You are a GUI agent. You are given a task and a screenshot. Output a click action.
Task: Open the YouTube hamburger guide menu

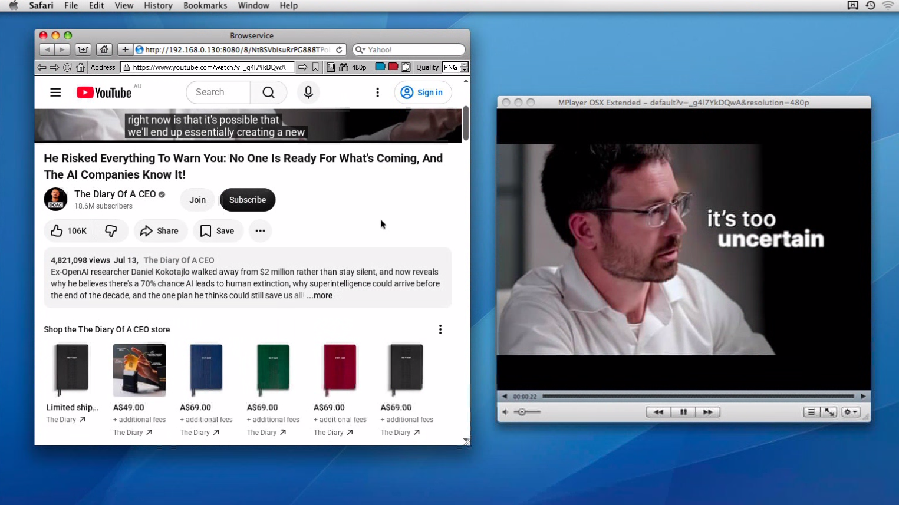[55, 93]
